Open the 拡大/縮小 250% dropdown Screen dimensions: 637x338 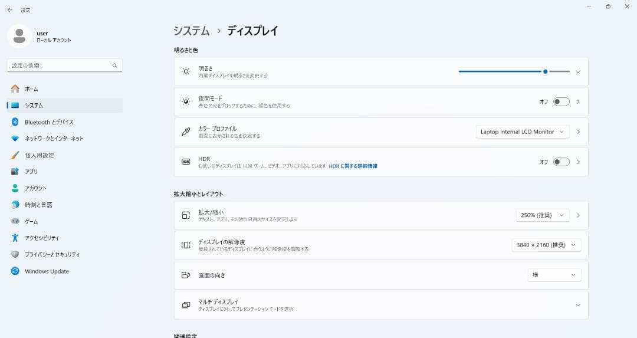pos(542,215)
